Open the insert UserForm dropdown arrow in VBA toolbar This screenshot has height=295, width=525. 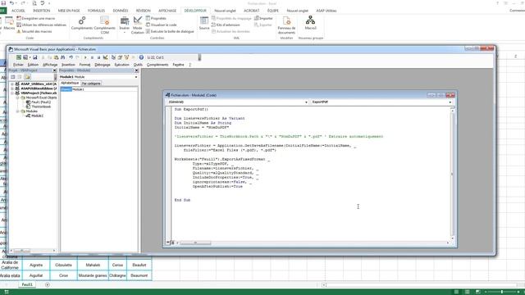coord(30,57)
